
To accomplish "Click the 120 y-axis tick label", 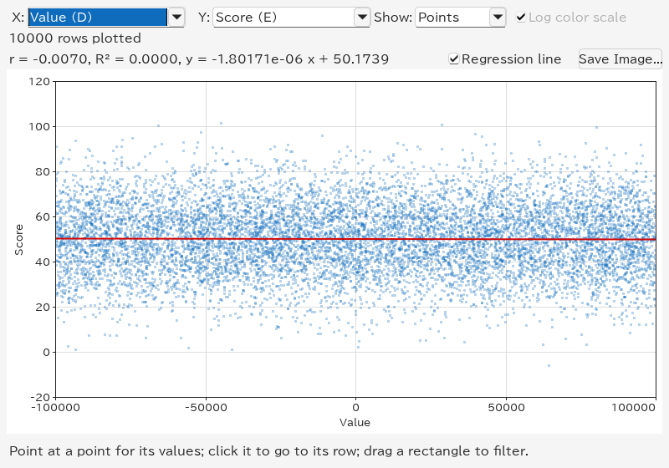I will [x=39, y=81].
